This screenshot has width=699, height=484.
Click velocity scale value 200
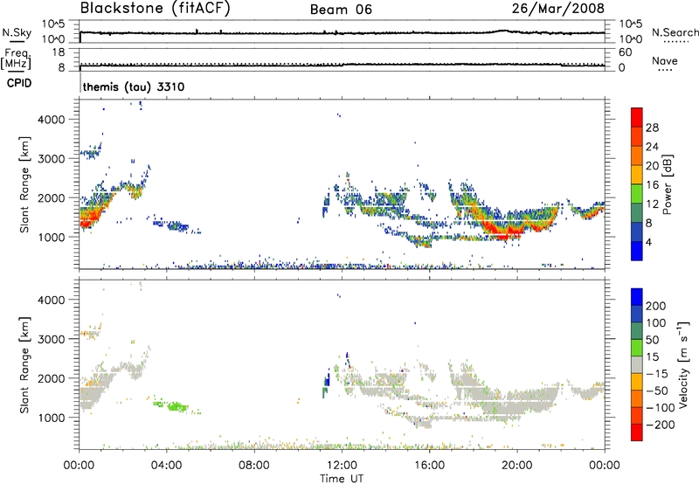[x=656, y=306]
